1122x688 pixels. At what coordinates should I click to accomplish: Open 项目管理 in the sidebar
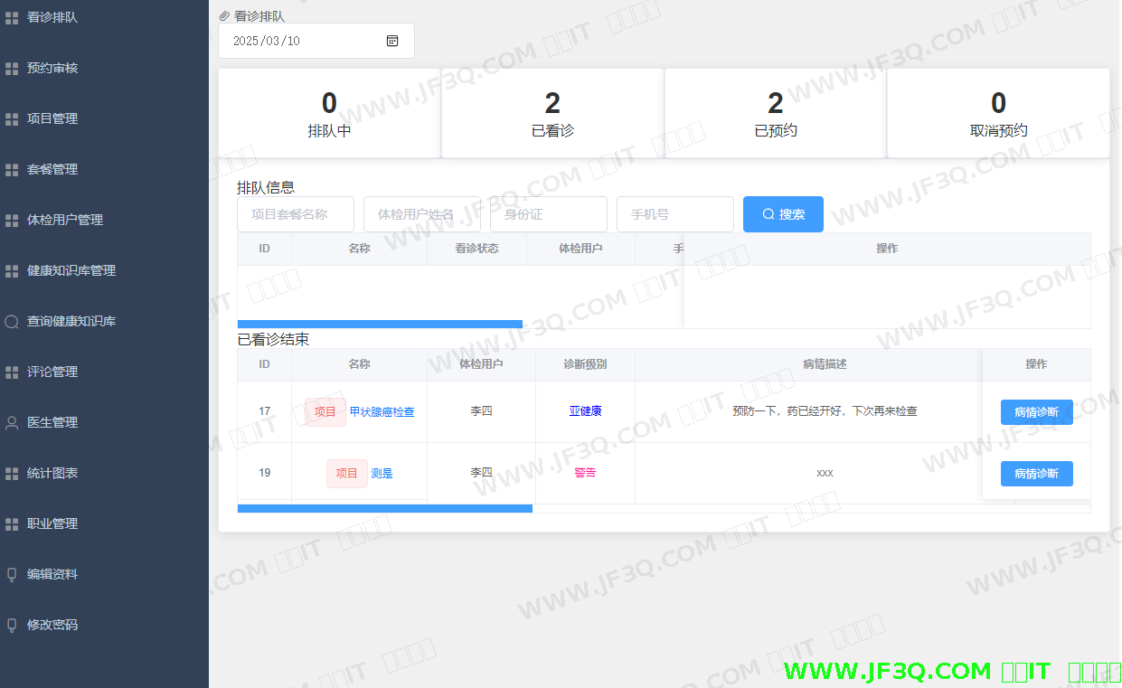[52, 118]
